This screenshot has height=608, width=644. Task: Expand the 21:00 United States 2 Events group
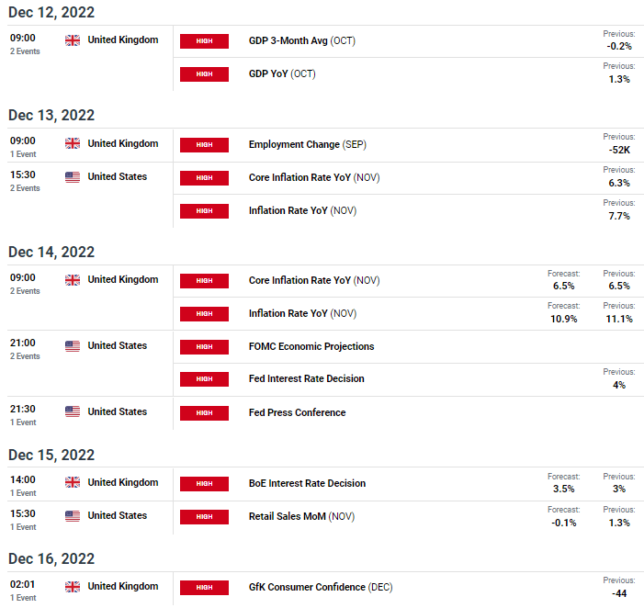(x=25, y=356)
